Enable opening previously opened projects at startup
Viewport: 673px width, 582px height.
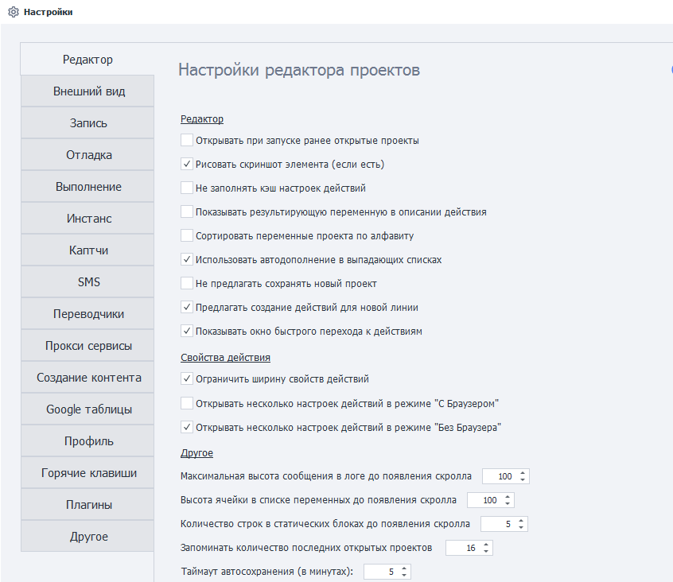187,141
